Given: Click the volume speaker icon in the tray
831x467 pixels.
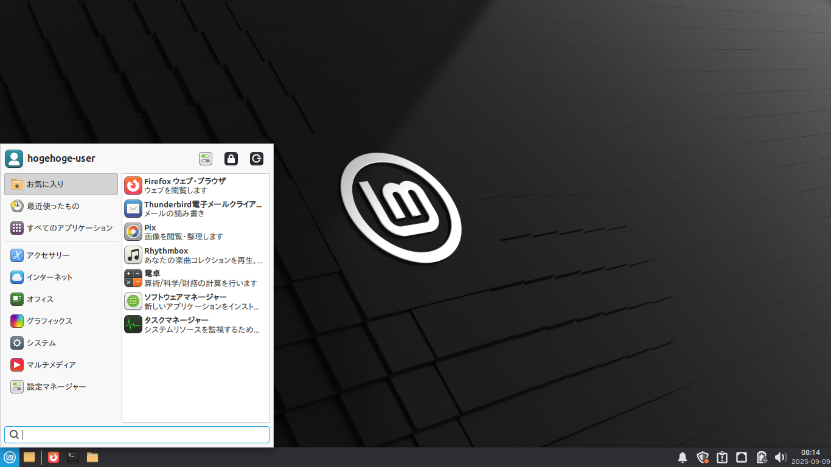Looking at the screenshot, I should tap(781, 457).
